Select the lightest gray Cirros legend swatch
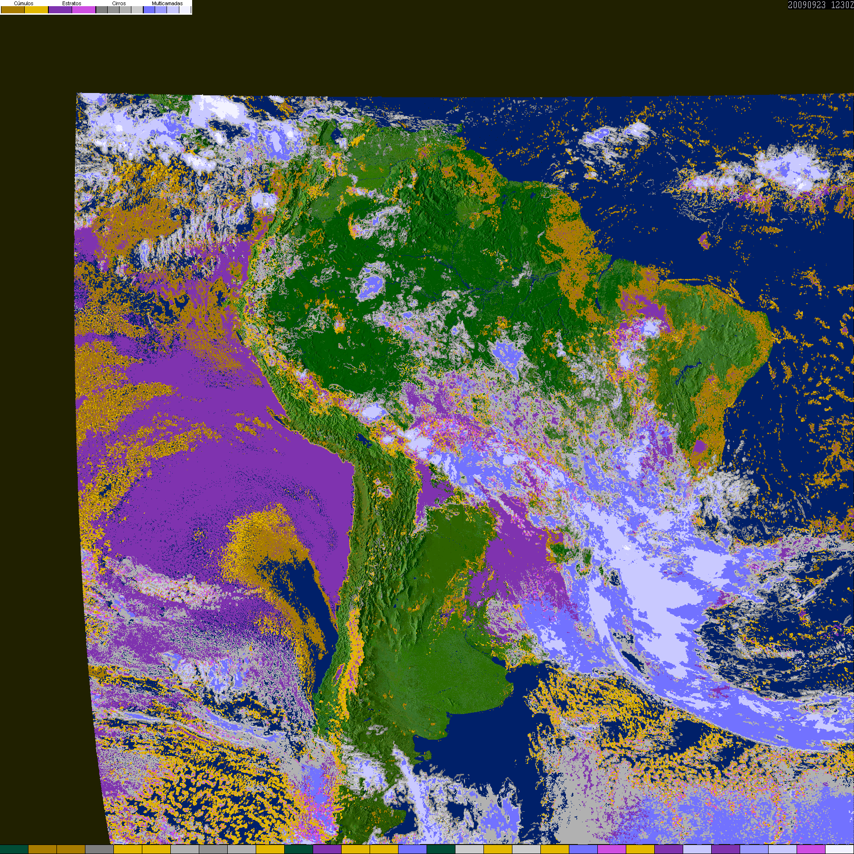Screen dimensions: 854x854 (137, 9)
